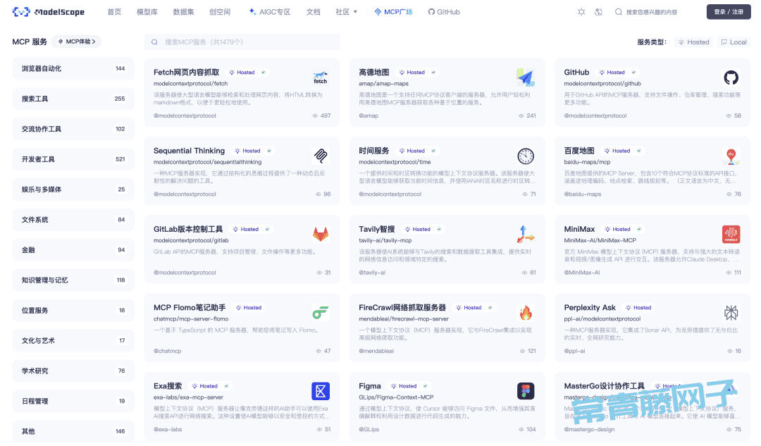Open 文档 in top navigation

click(x=313, y=12)
